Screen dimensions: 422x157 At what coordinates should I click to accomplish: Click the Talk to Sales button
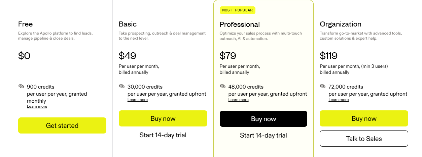pyautogui.click(x=364, y=139)
